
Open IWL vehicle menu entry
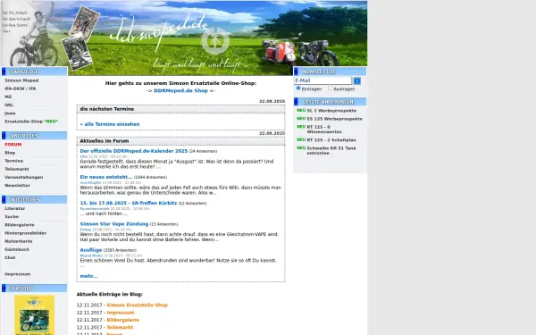[9, 105]
